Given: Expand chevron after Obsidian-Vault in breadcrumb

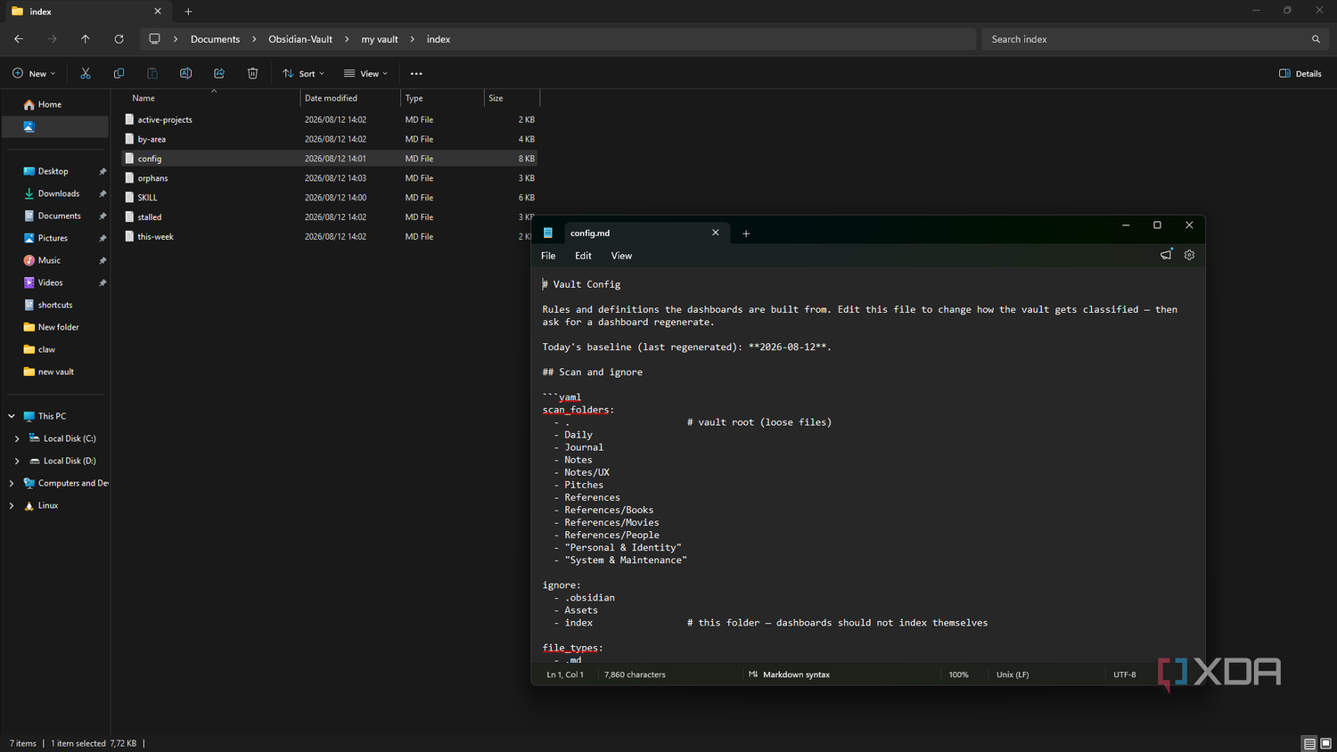Looking at the screenshot, I should [x=347, y=39].
